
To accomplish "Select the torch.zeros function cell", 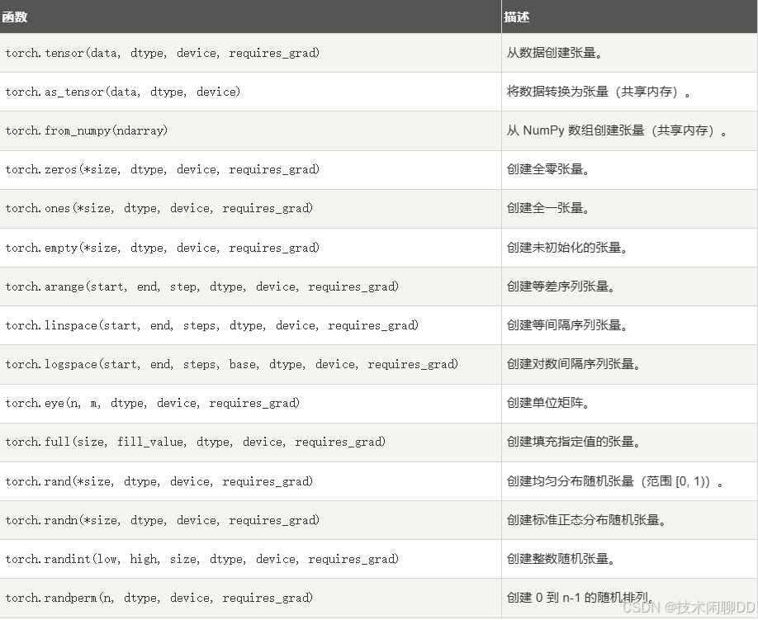I will tap(250, 170).
